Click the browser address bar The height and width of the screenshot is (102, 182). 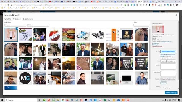click(x=67, y=5)
